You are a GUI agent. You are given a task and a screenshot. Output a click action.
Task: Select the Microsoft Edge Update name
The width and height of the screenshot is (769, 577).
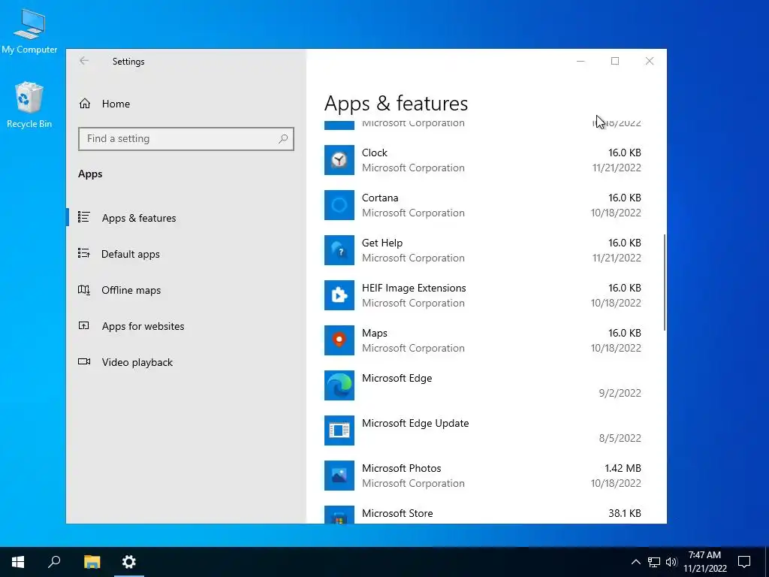point(415,424)
